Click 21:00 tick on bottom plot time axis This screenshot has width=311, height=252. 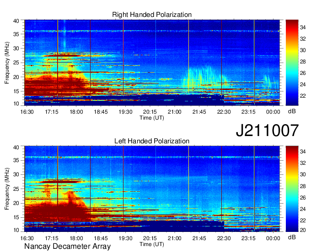(175, 238)
